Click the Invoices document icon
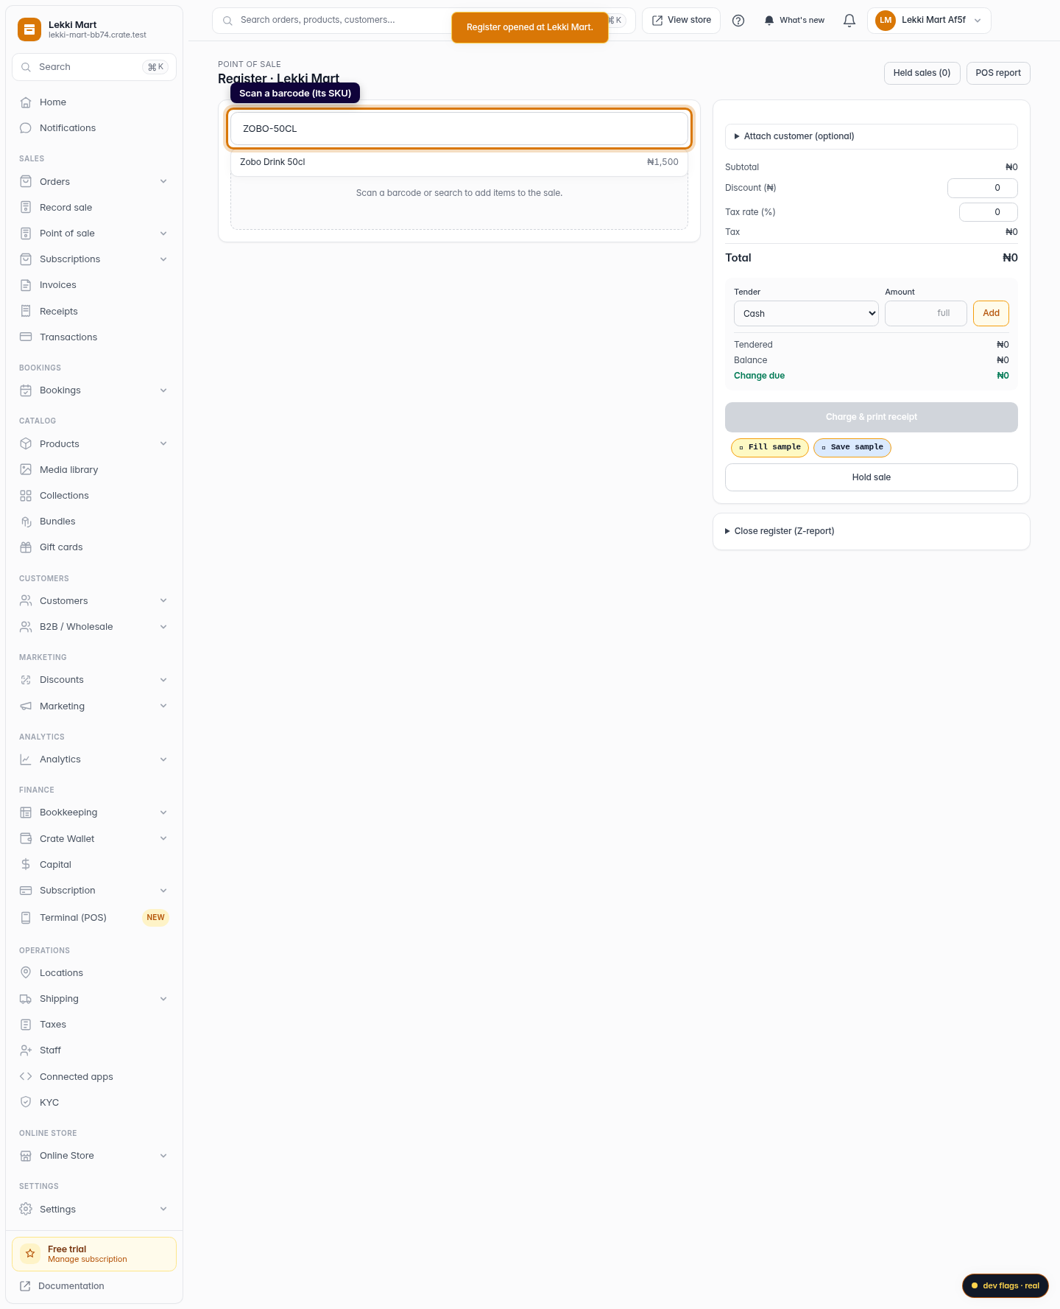 coord(26,285)
